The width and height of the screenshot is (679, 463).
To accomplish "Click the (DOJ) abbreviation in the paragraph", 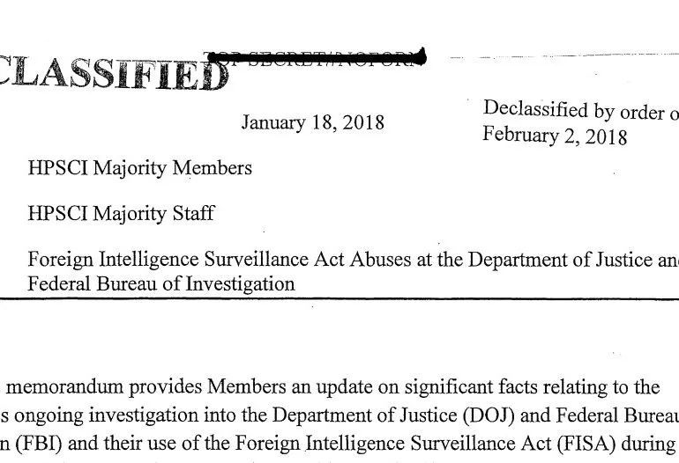I will (x=489, y=415).
